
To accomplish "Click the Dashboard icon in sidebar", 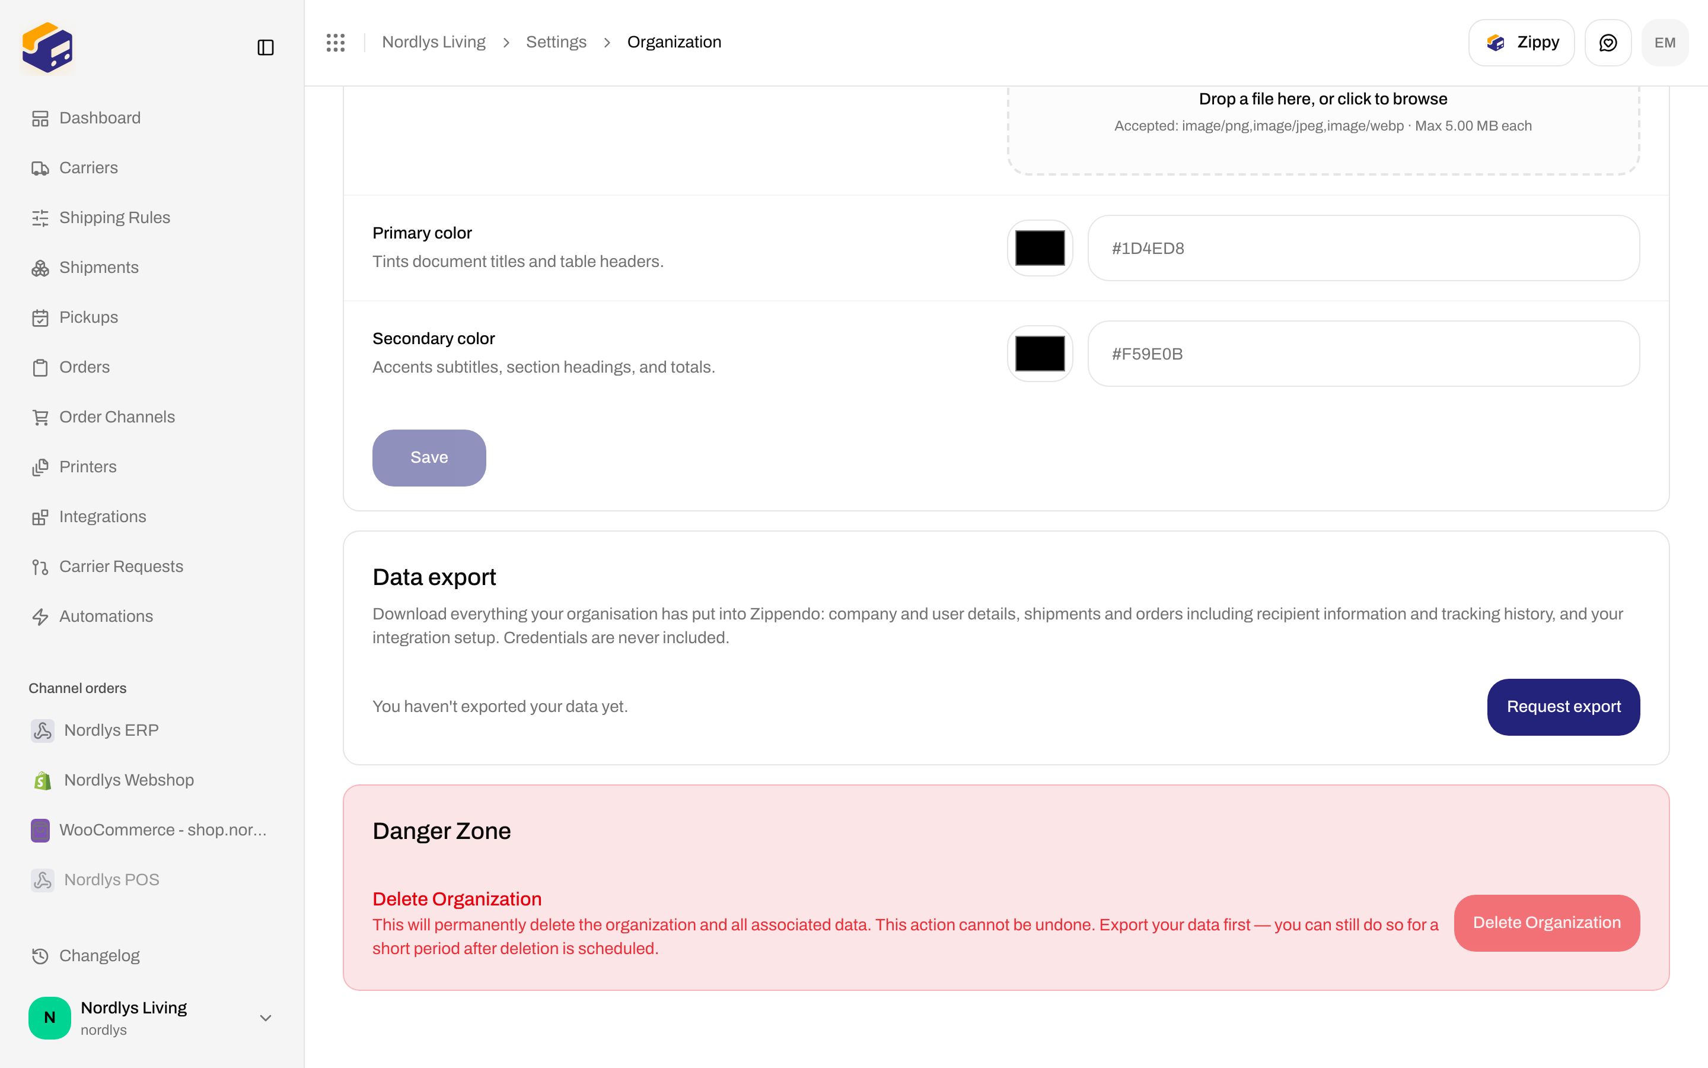I will click(40, 118).
